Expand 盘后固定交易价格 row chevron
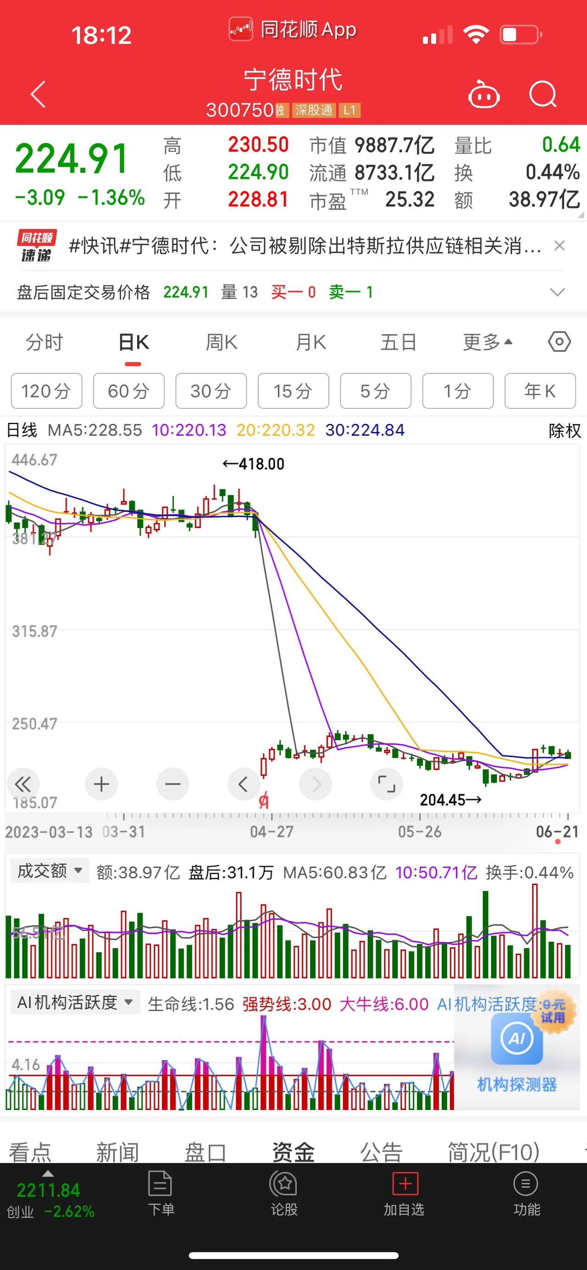The image size is (587, 1270). coord(558,292)
